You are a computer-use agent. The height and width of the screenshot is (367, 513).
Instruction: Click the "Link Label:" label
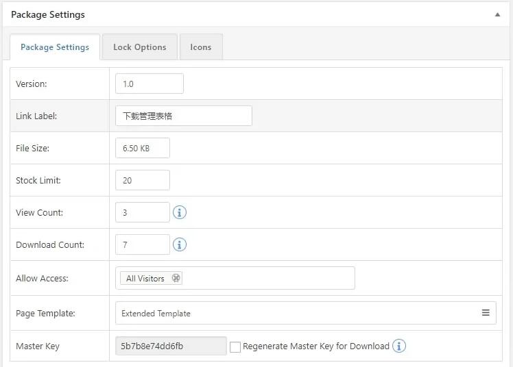pyautogui.click(x=36, y=116)
